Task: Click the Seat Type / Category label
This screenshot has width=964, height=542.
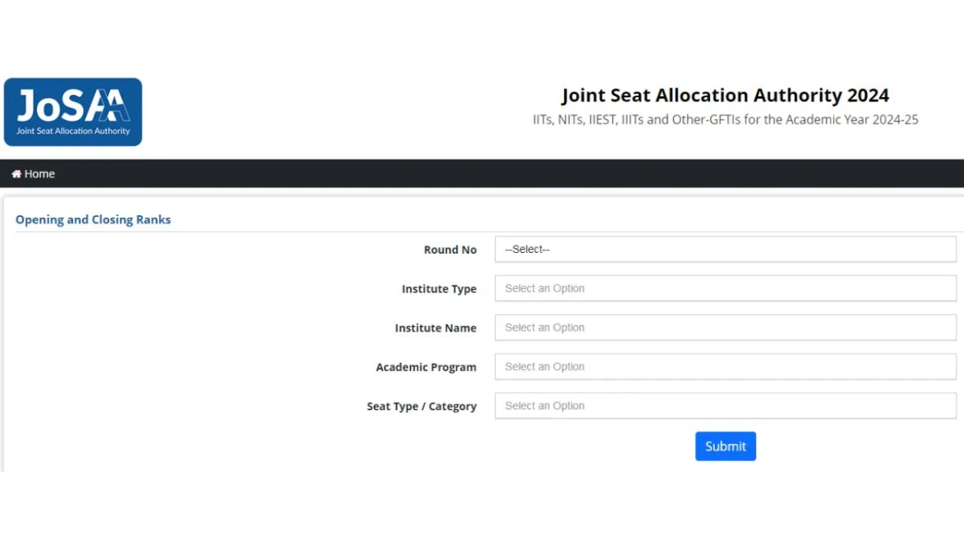Action: 422,406
